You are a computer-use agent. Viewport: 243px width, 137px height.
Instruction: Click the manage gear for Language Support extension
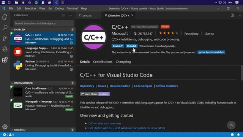click(71, 56)
